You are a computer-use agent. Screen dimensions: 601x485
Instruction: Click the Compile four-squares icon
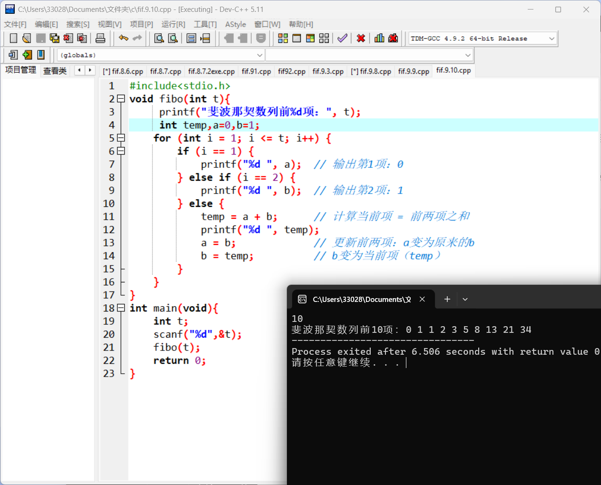(x=283, y=39)
